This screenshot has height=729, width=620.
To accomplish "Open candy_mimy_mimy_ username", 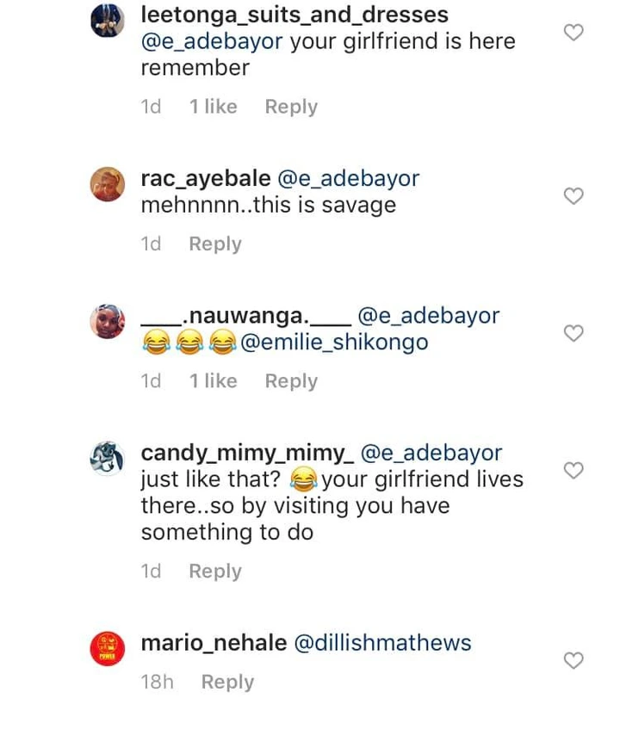I will coord(247,454).
